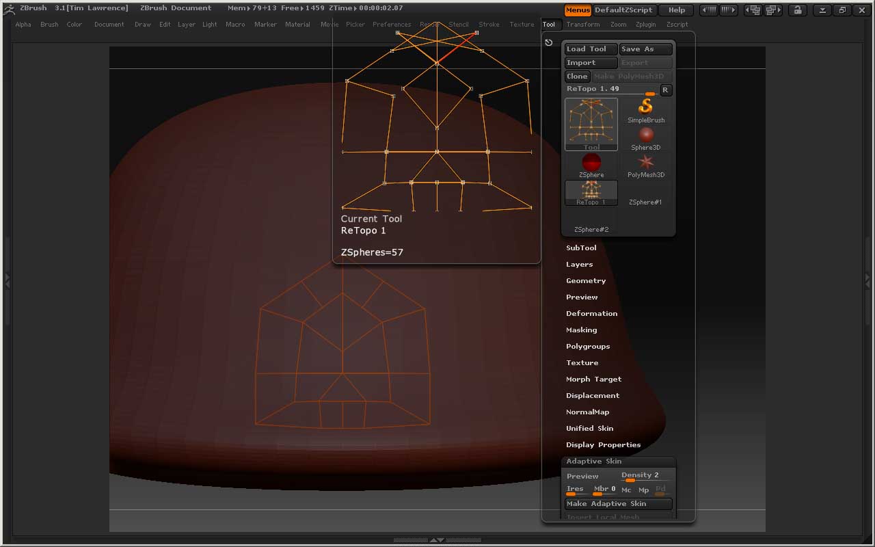
Task: Click the large Tool preview thumbnail
Action: point(591,122)
